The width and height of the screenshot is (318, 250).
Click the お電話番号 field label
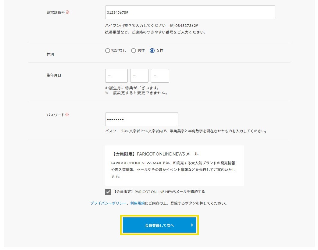(55, 12)
